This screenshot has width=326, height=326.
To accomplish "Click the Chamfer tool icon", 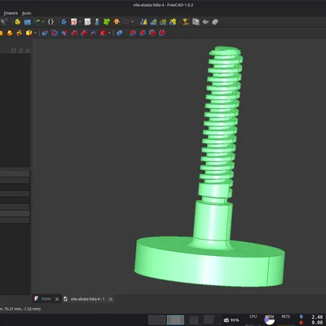I will 143,33.
